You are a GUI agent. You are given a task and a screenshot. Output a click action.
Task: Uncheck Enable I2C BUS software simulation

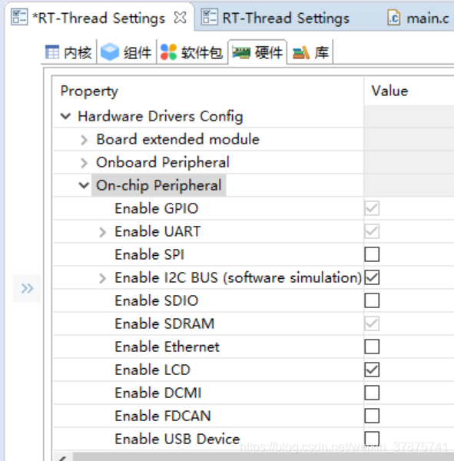[x=372, y=277]
